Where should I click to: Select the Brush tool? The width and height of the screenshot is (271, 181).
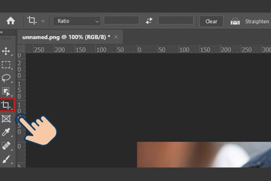pos(6,159)
